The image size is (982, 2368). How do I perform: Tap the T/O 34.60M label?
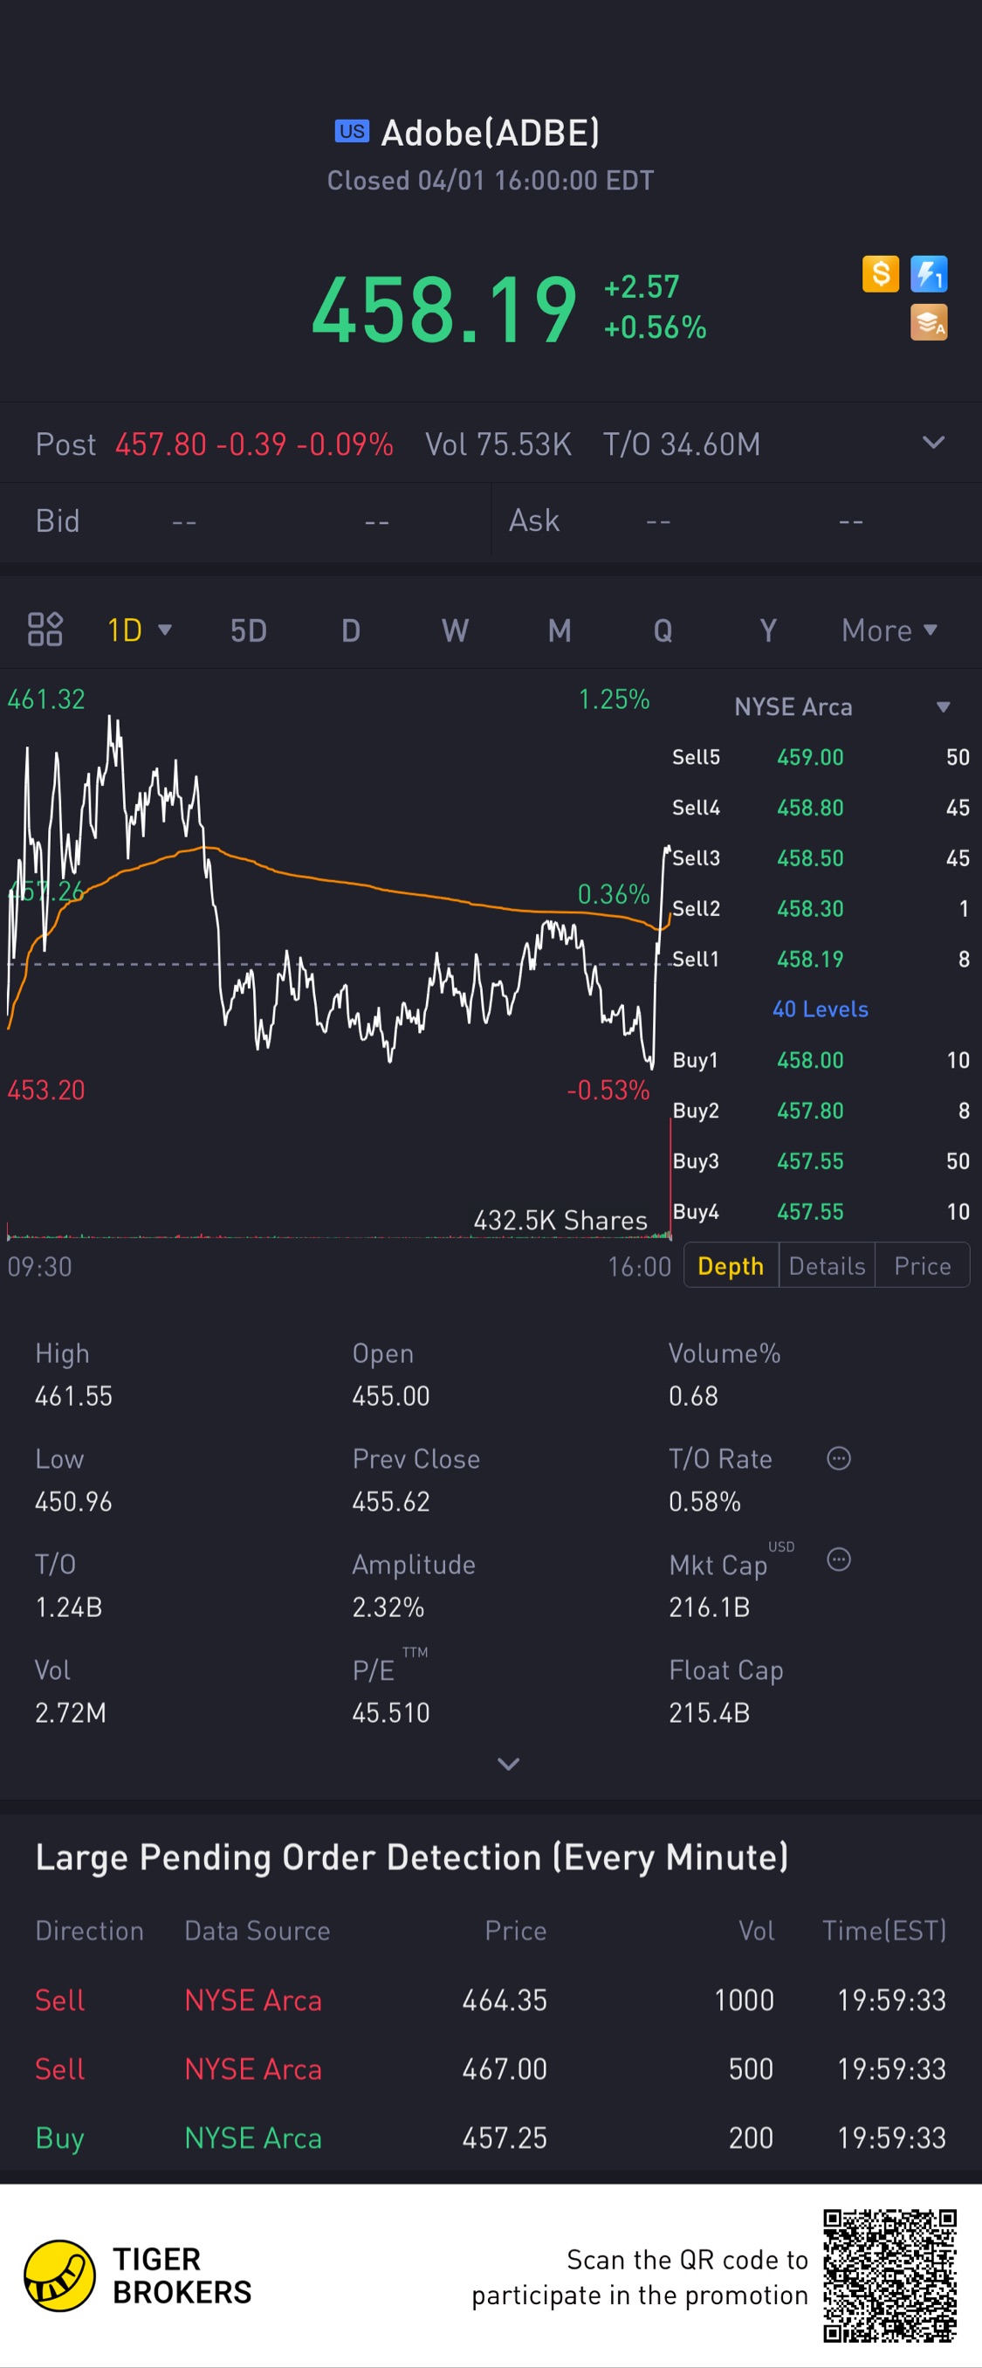pyautogui.click(x=682, y=444)
